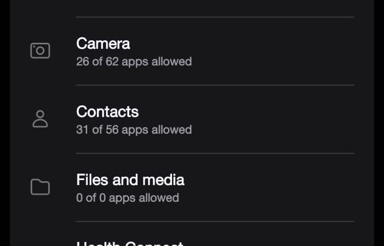
Task: Click the word "Files" in Files and media
Action: 92,180
